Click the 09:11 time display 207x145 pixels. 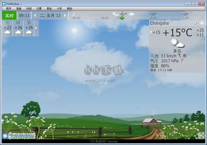coord(24,16)
